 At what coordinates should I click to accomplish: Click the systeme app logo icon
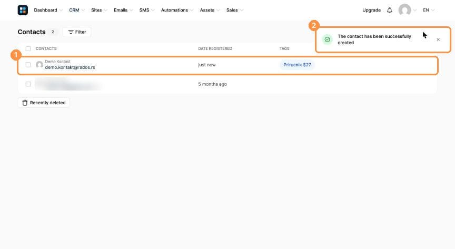[x=23, y=10]
